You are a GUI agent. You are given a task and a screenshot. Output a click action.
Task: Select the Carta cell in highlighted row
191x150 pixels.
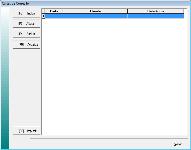(x=54, y=16)
